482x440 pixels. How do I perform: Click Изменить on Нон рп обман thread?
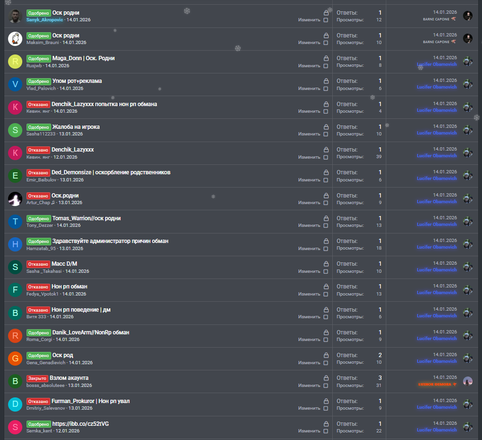309,294
